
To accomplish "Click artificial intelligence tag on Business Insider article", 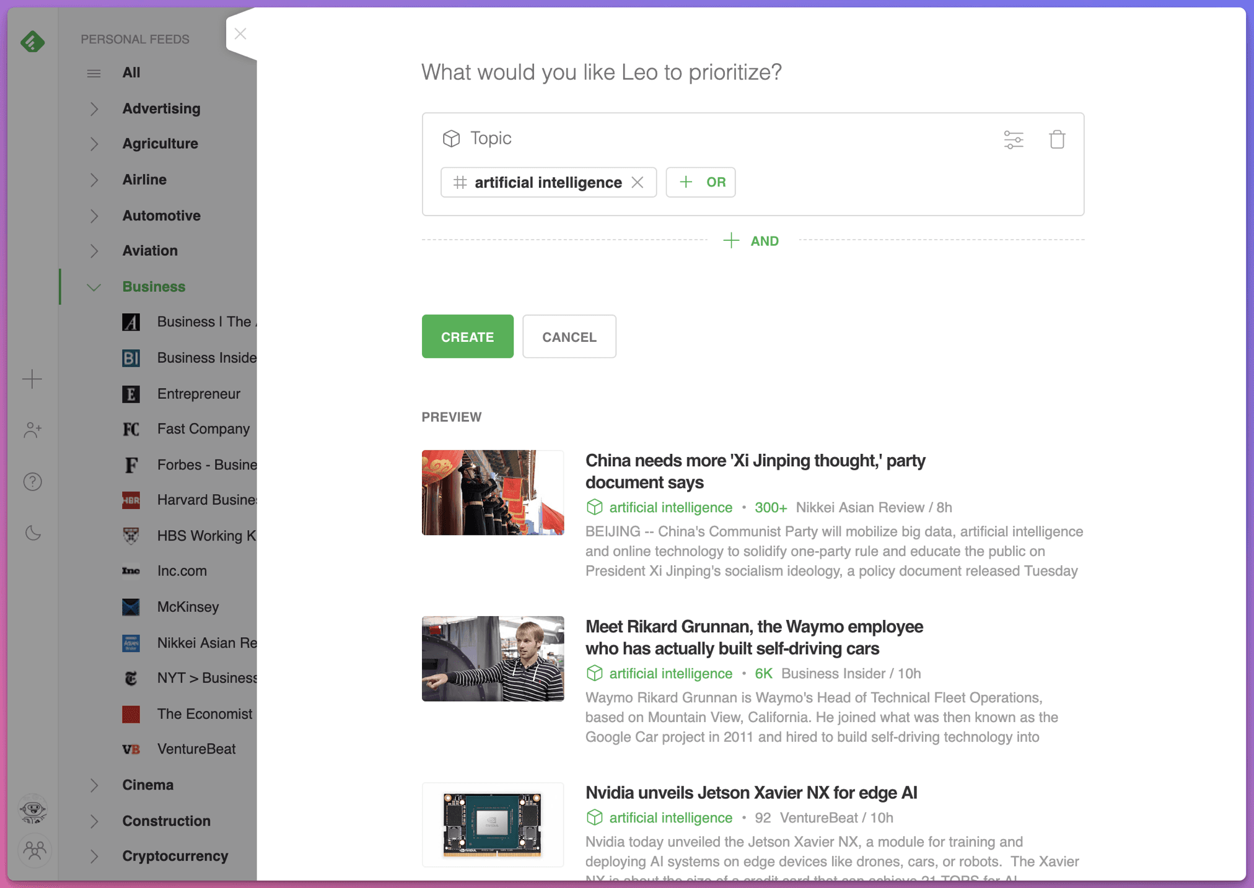I will point(670,673).
